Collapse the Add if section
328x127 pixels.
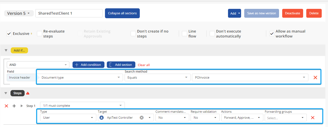pos(6,50)
